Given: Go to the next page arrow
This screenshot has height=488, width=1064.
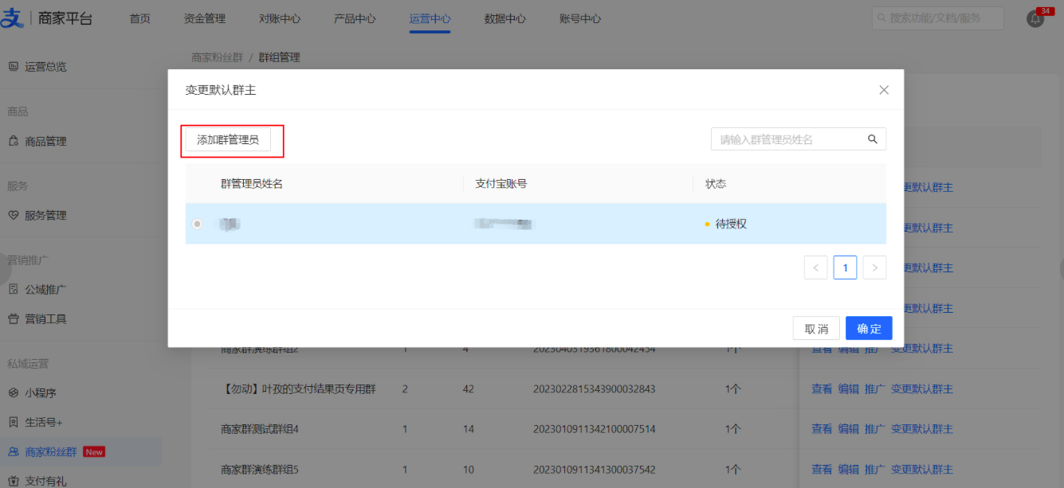Looking at the screenshot, I should [x=874, y=268].
